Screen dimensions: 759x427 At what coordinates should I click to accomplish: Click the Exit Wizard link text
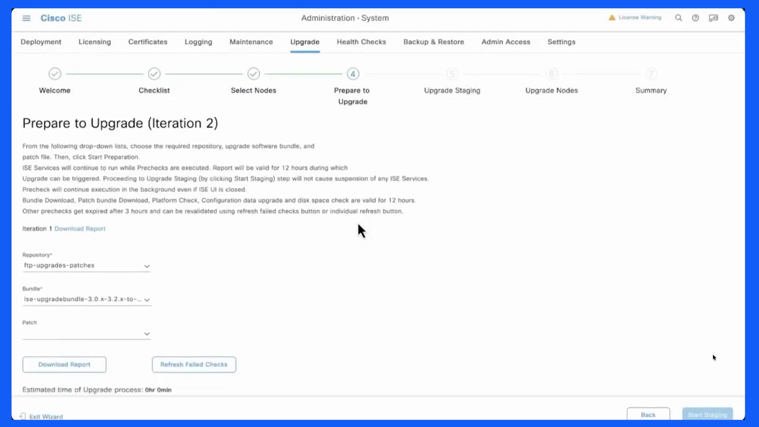(46, 417)
